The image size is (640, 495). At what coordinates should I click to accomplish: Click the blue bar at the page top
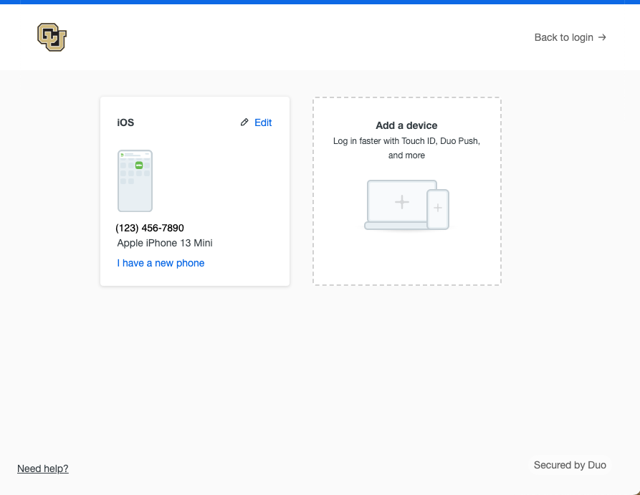pos(320,2)
